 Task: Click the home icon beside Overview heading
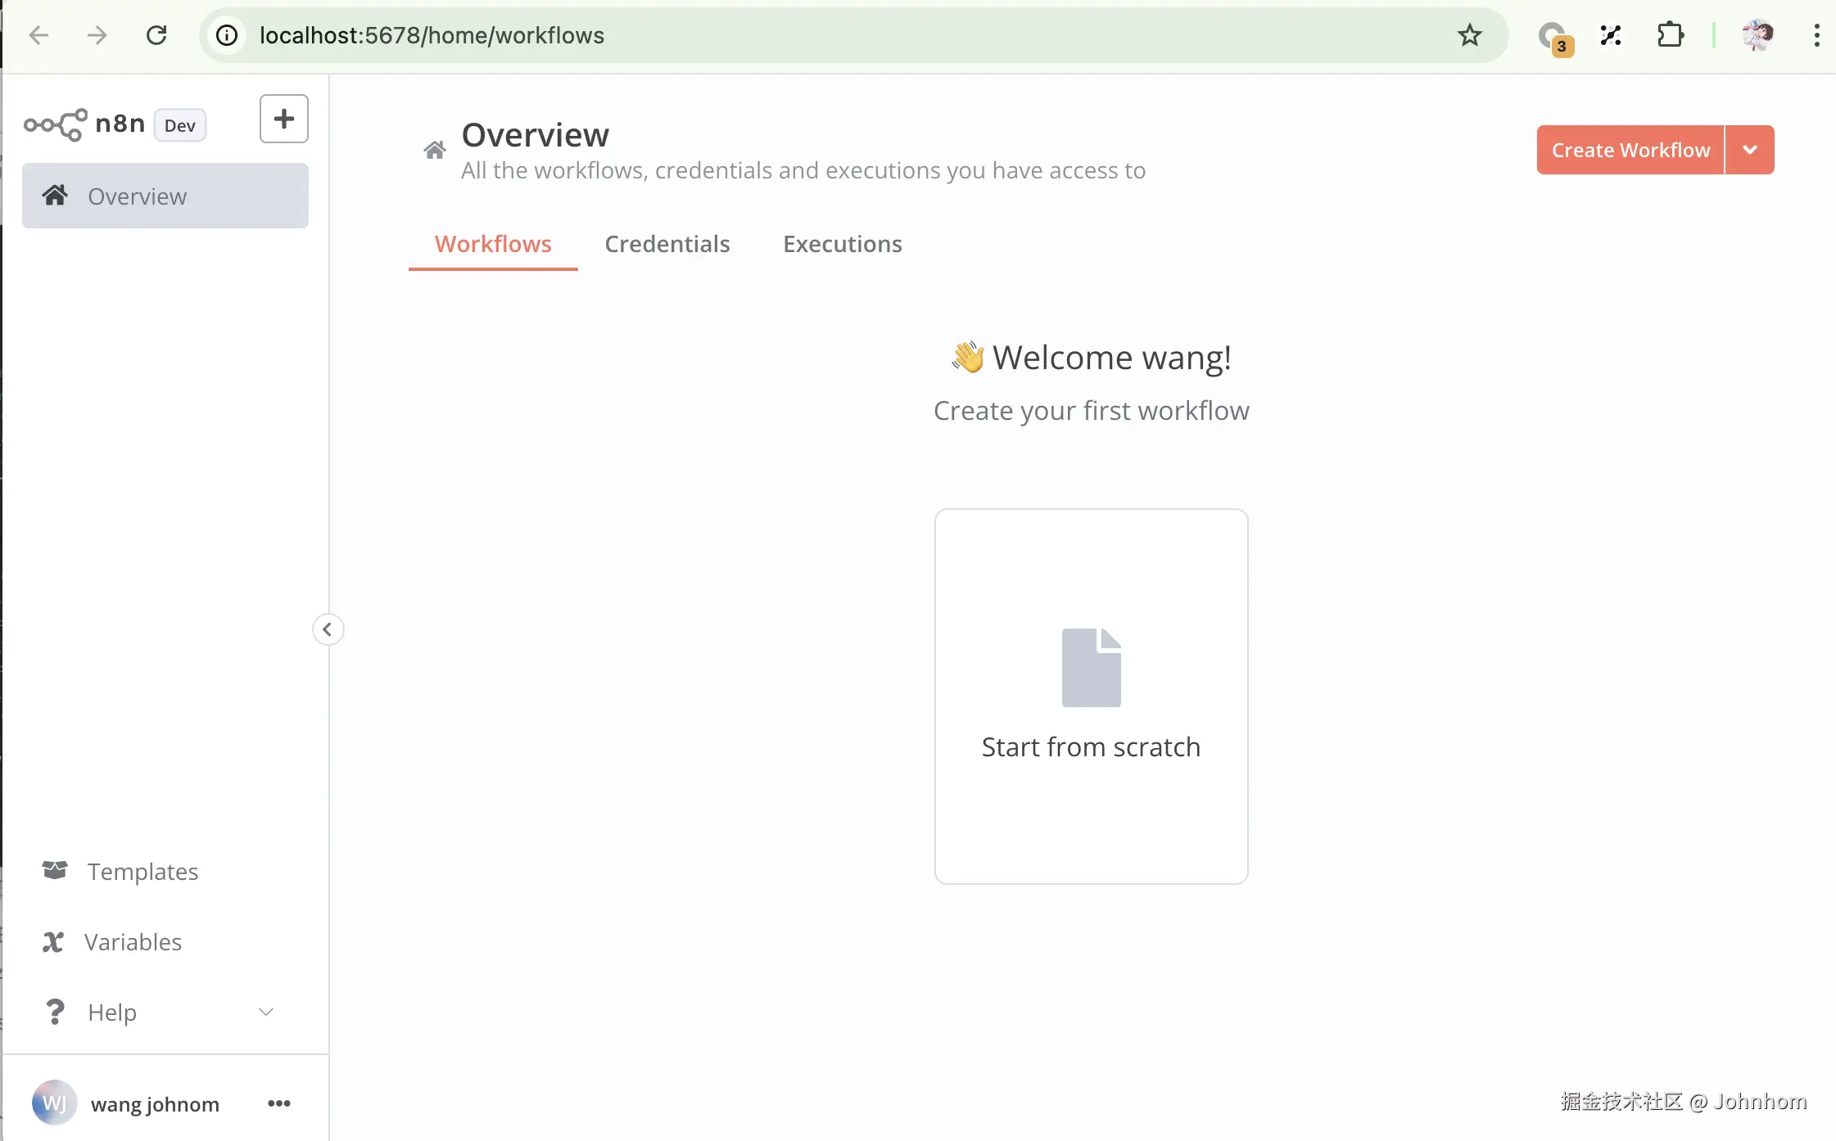click(435, 150)
